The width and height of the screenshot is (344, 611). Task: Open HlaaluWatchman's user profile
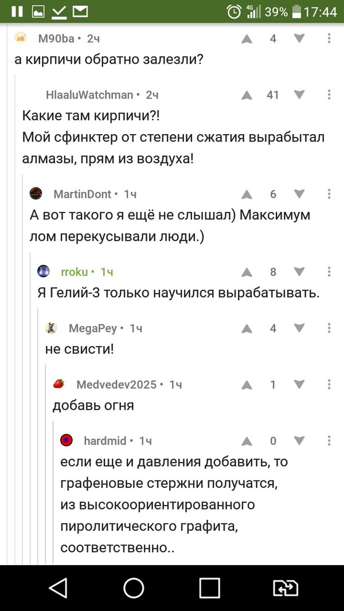89,95
